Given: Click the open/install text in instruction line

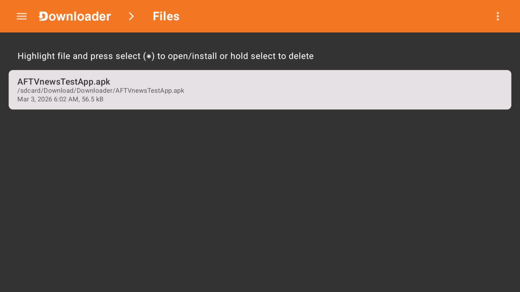Looking at the screenshot, I should (x=192, y=56).
